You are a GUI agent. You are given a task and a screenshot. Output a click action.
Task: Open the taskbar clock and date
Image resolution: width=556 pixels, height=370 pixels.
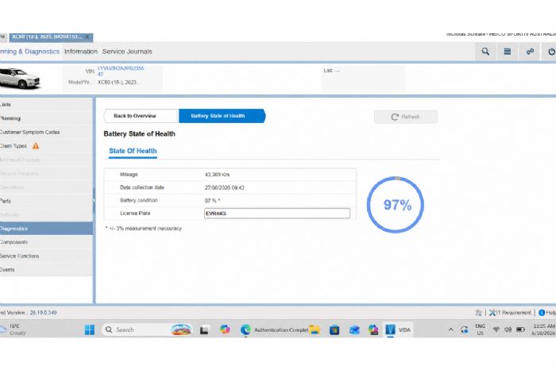pos(543,330)
